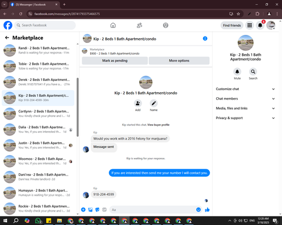Click the Name pencil icon
Screen dimensions: 282x225
pyautogui.click(x=153, y=103)
